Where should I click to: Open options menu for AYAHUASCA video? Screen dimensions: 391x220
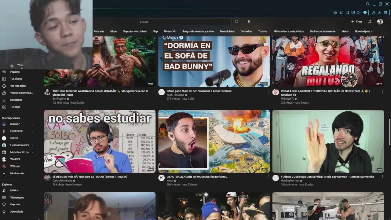tap(154, 91)
